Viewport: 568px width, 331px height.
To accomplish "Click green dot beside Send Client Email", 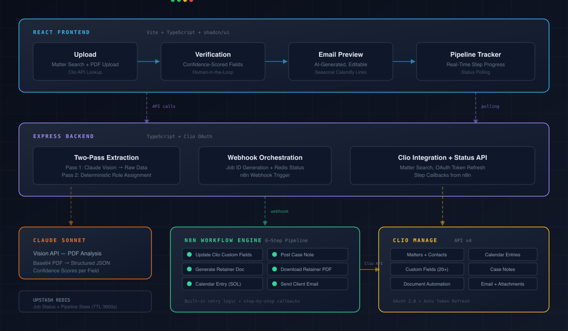I will 275,284.
